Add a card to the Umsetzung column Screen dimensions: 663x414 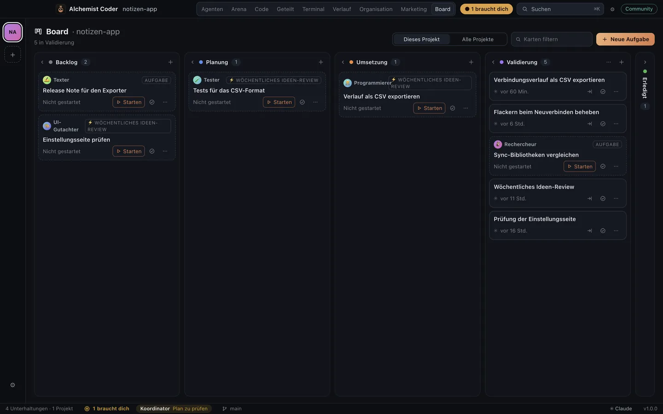(x=471, y=62)
